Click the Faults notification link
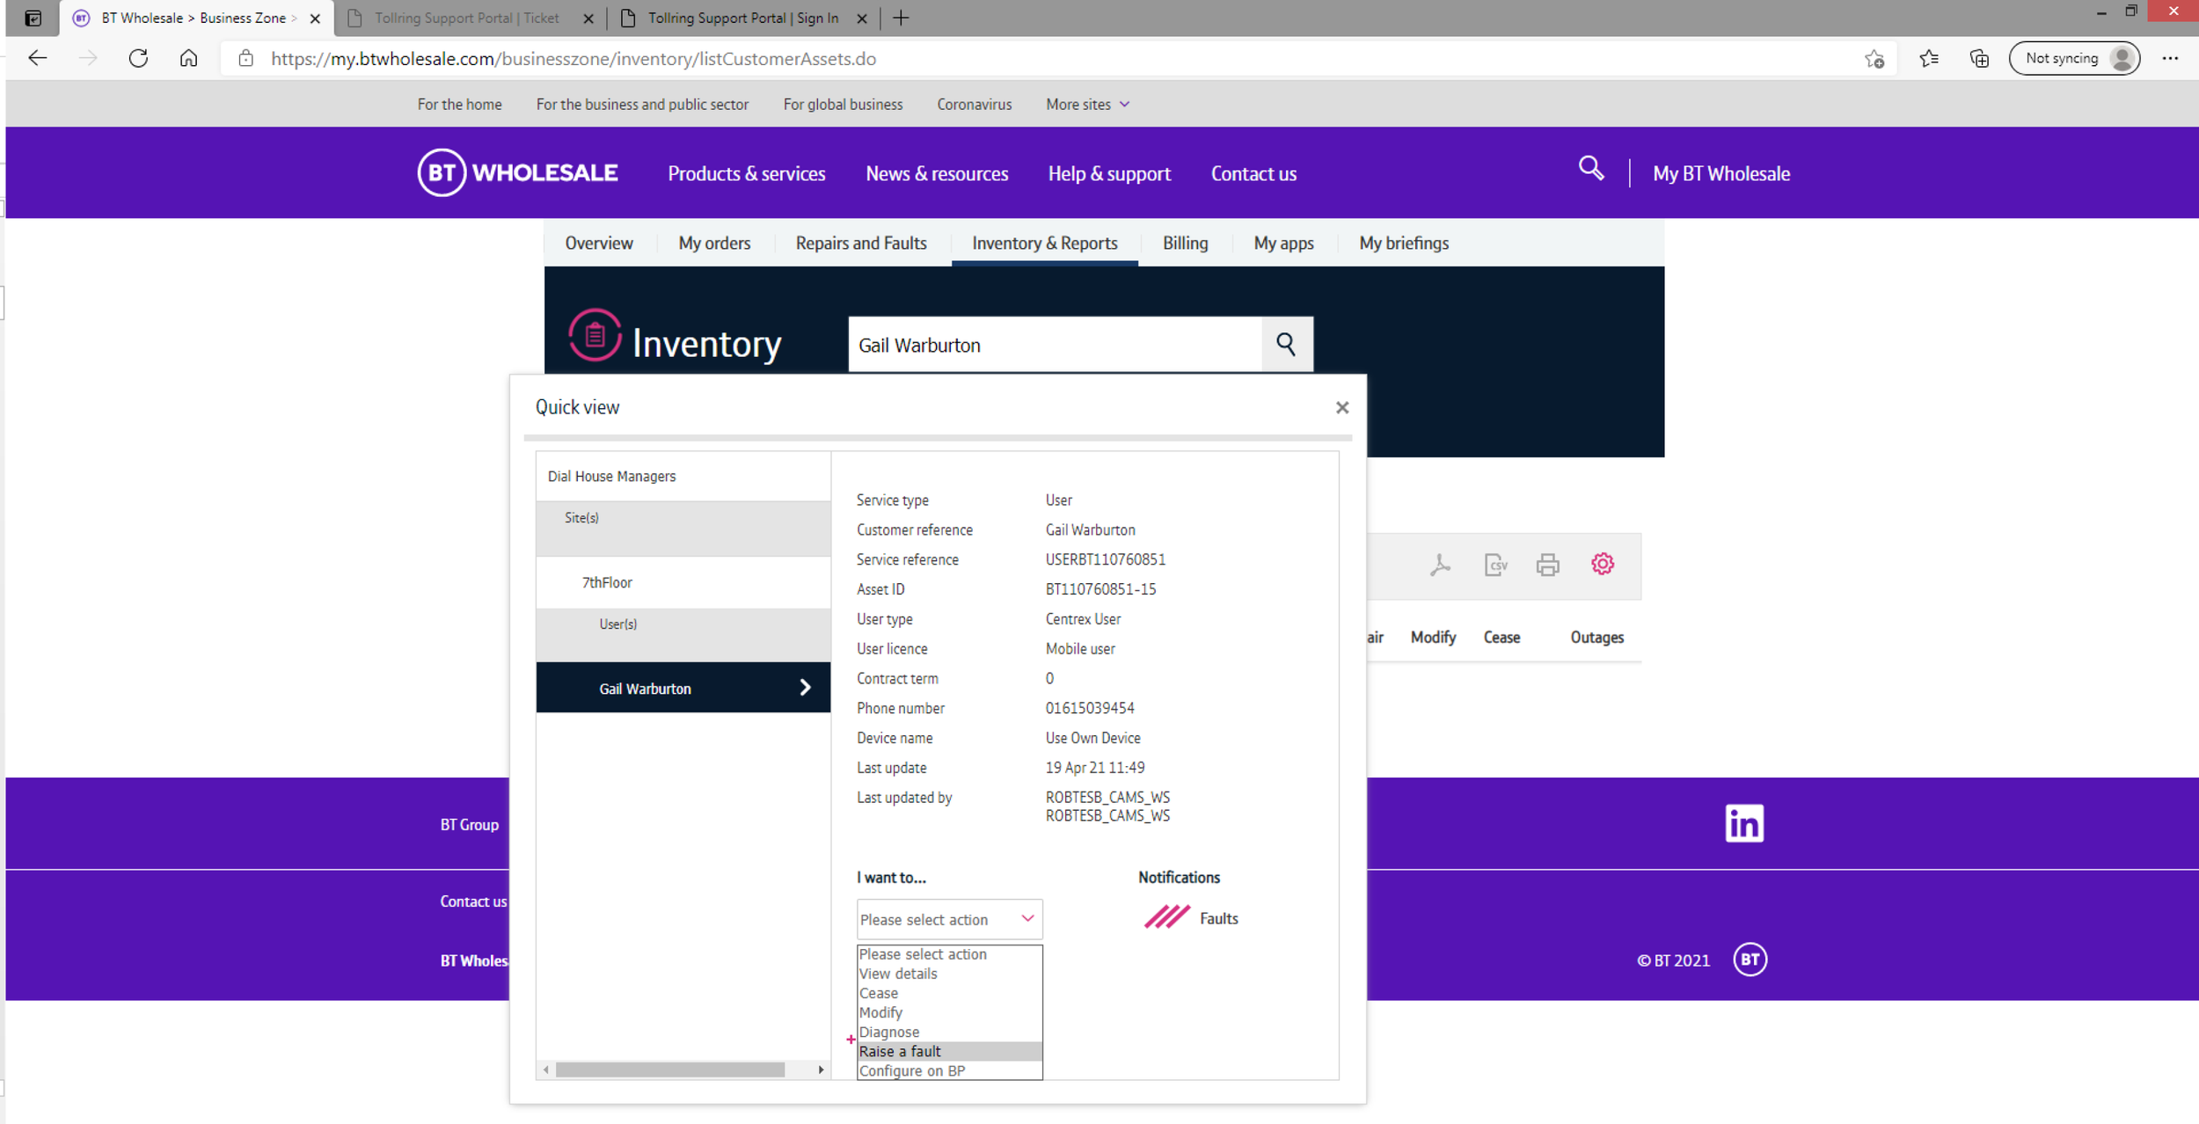2199x1124 pixels. tap(1218, 918)
